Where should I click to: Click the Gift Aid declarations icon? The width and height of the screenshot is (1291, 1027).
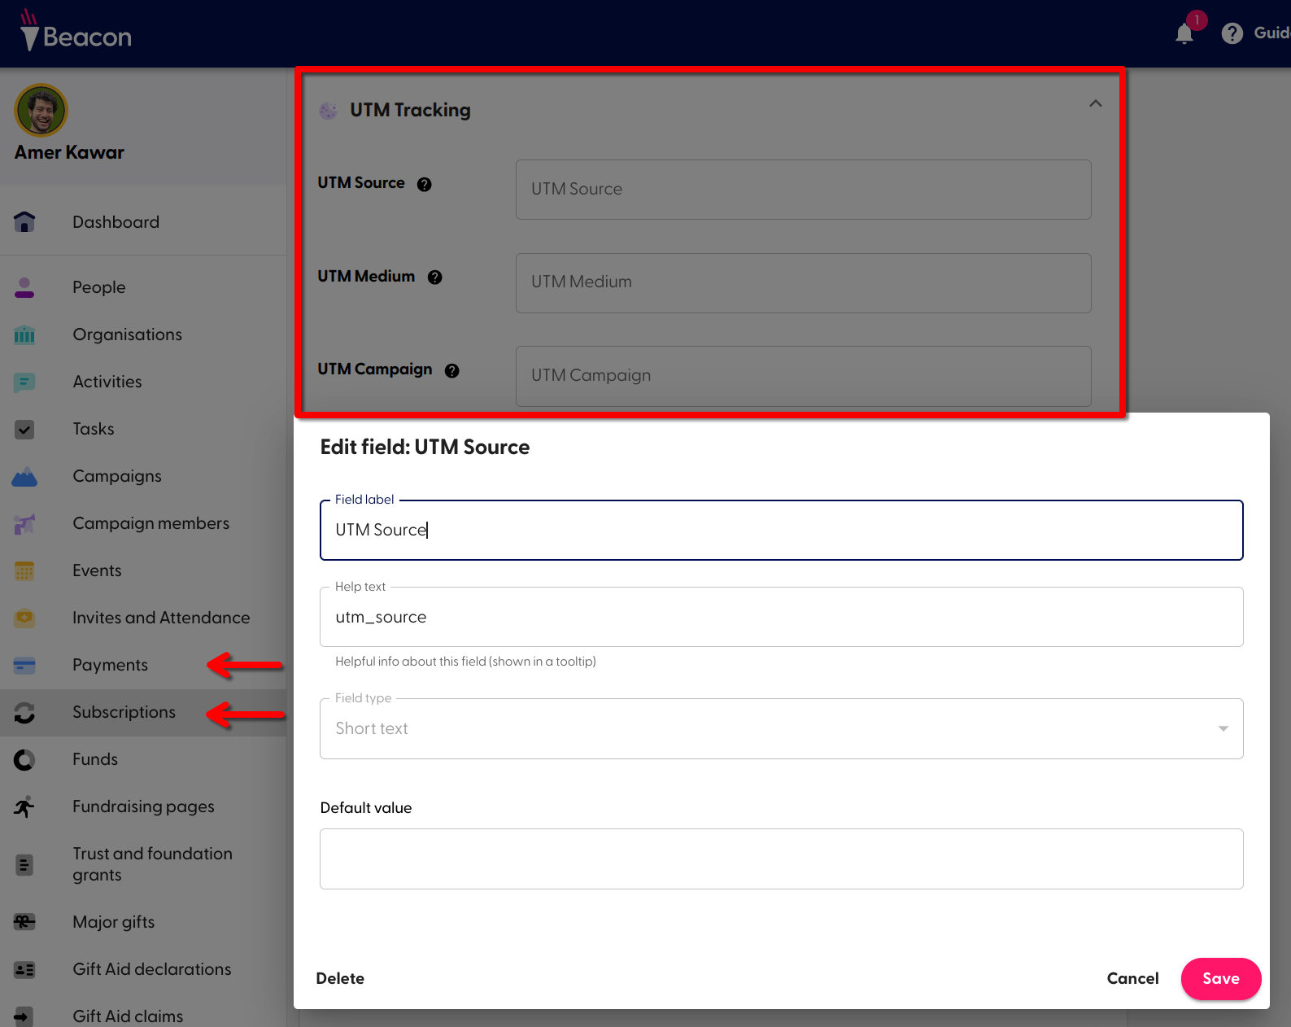pos(24,969)
